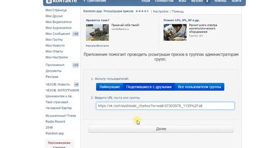Open Мои Новости in sidebar
The image size is (263, 148).
[55, 46]
